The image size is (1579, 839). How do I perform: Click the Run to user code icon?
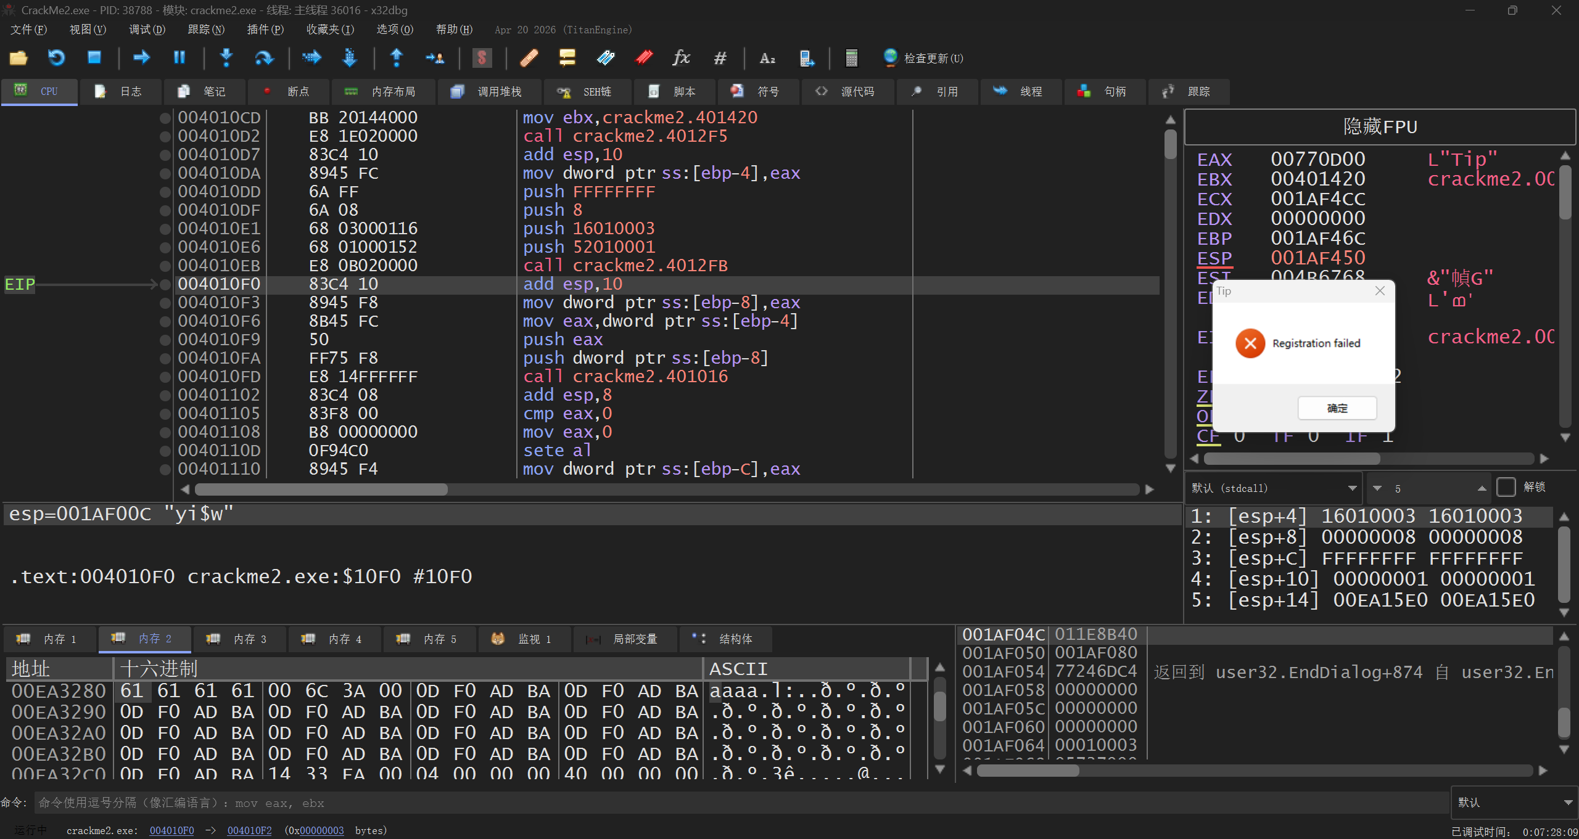435,58
